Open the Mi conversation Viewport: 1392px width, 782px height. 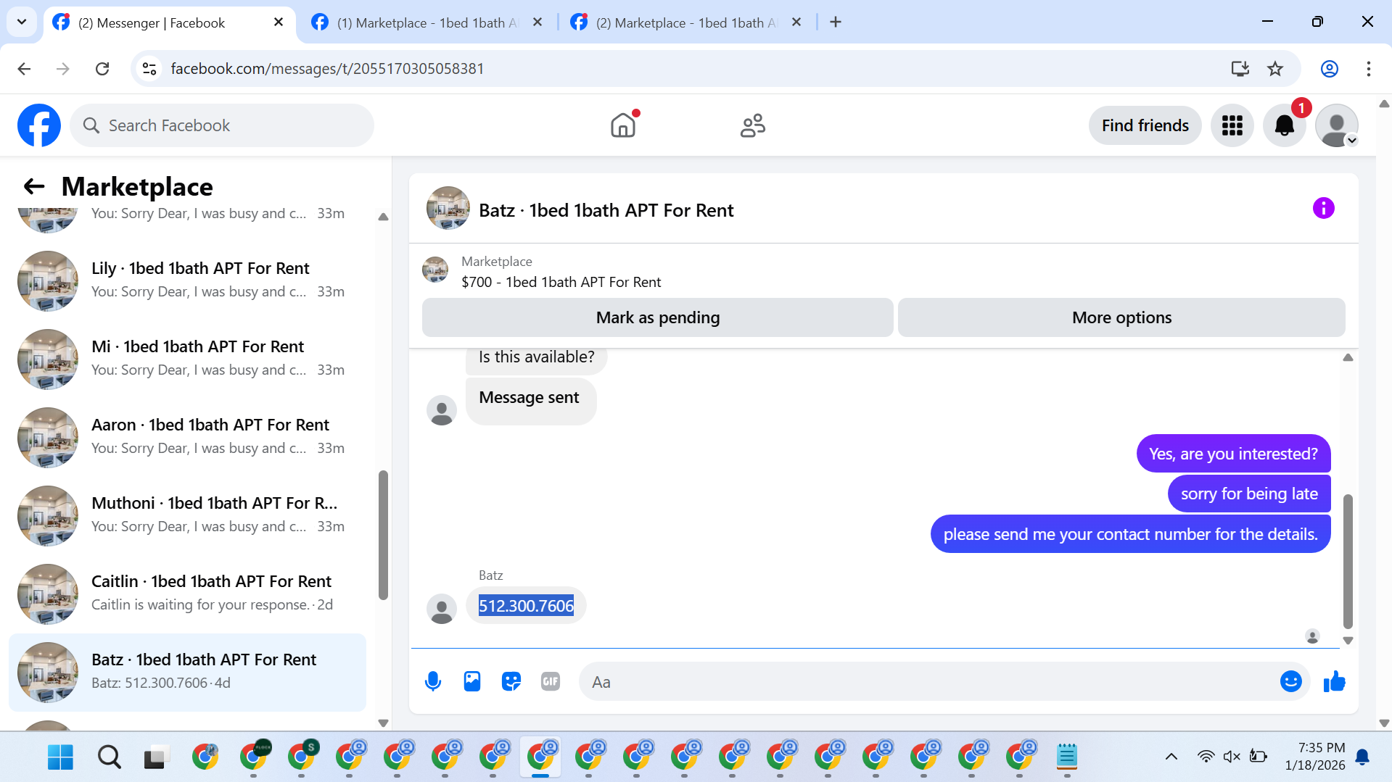[187, 359]
